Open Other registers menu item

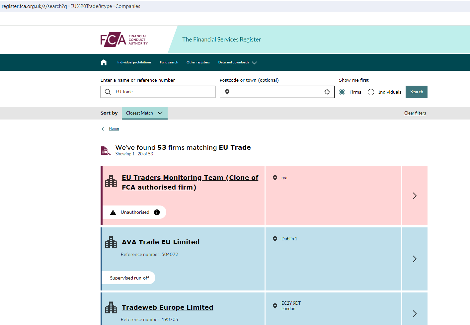[198, 62]
